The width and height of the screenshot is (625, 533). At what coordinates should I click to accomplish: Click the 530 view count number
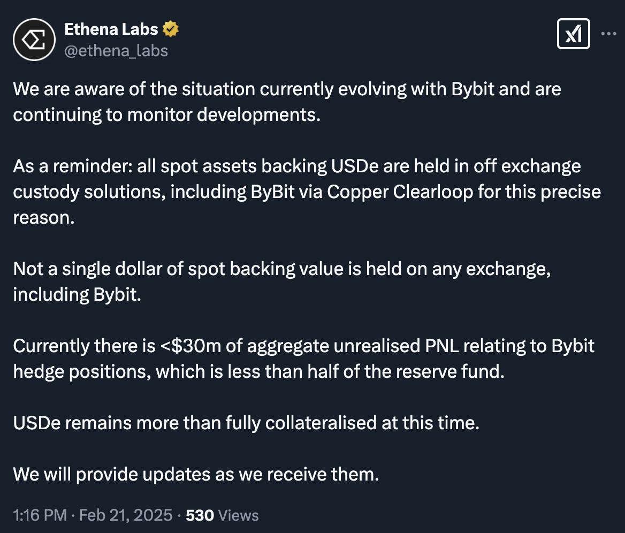(200, 515)
